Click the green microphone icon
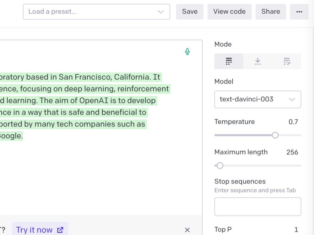Image resolution: width=314 pixels, height=235 pixels. (x=187, y=52)
